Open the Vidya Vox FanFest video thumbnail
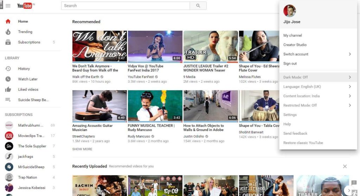This screenshot has width=360, height=196. point(155,46)
